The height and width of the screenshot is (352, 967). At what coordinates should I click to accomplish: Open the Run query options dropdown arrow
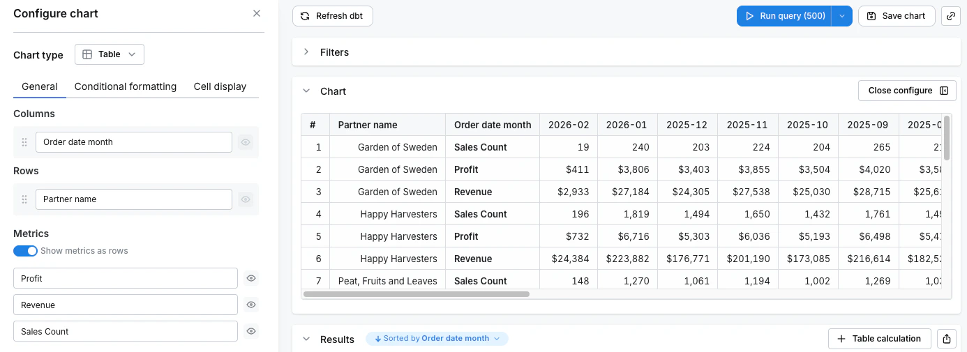pos(842,16)
